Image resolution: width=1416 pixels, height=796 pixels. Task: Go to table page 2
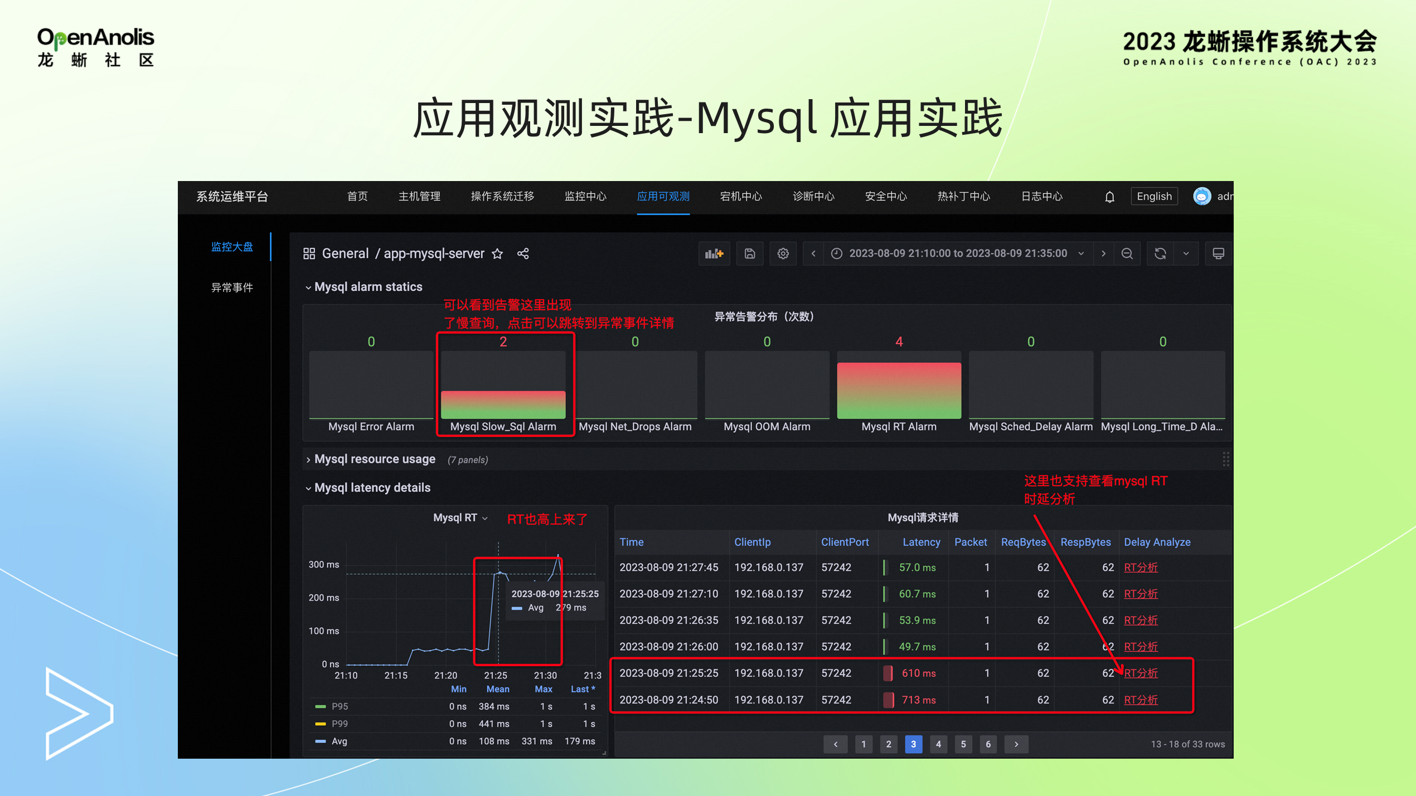(889, 744)
